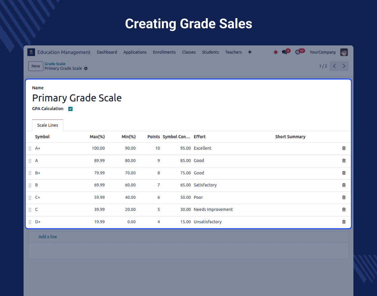
Task: Open the Teachers menu
Action: point(234,52)
